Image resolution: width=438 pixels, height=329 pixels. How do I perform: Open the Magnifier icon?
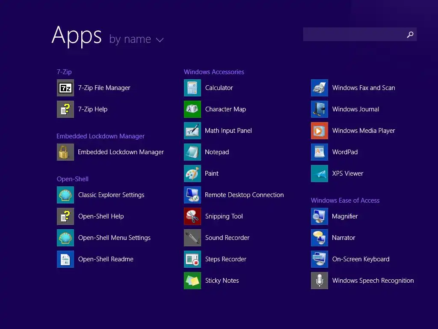320,216
